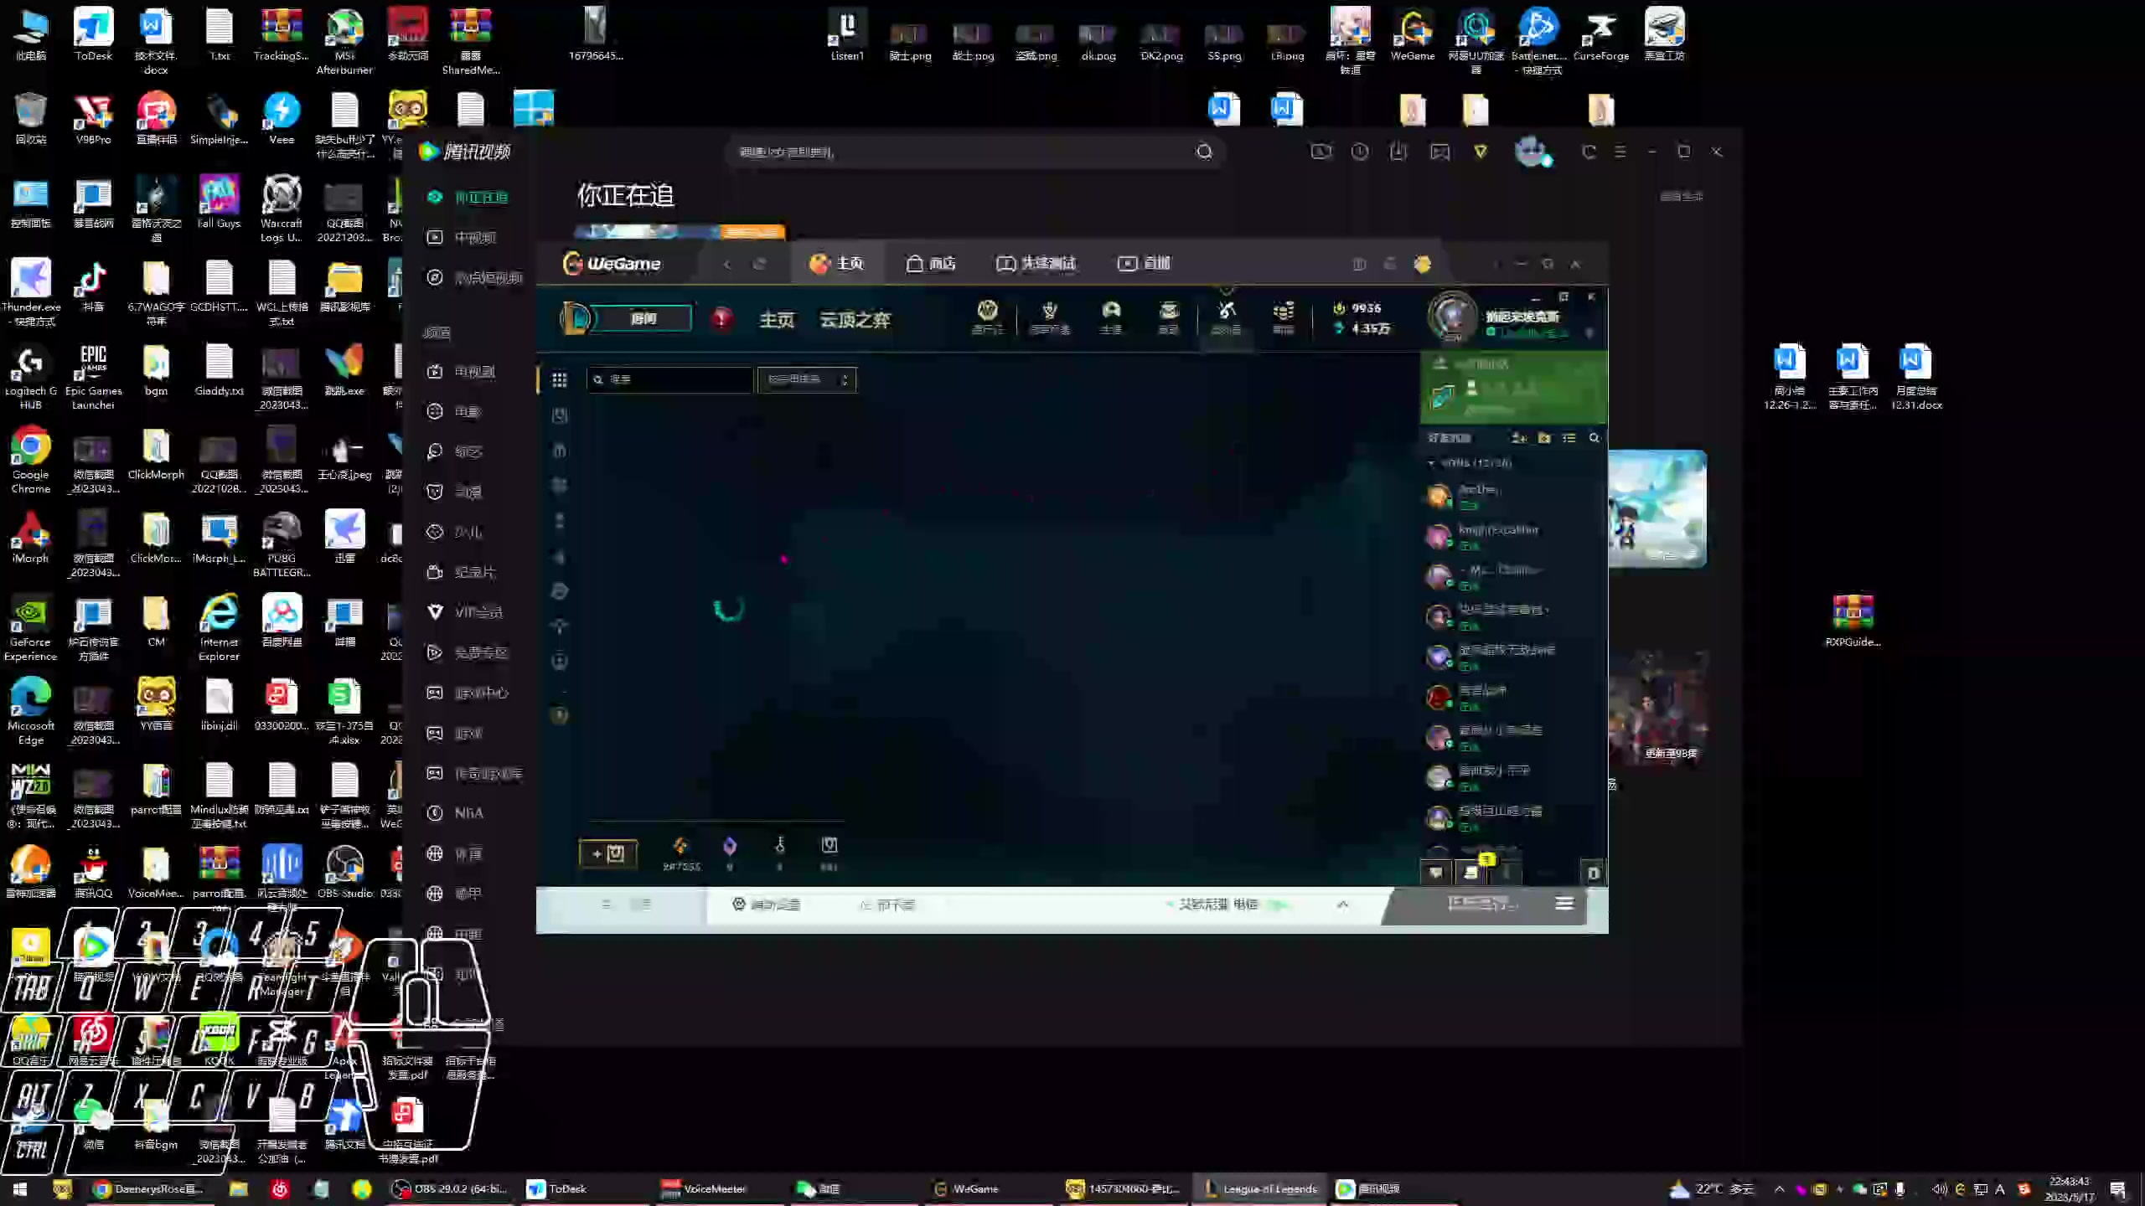Open NBA in Tencent Video sidebar
Screen dimensions: 2145x1206
click(x=456, y=813)
